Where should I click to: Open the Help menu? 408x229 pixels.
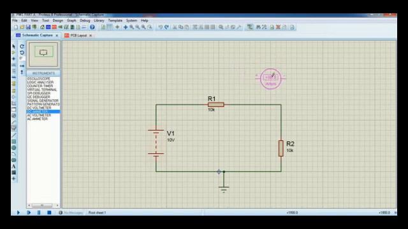145,20
